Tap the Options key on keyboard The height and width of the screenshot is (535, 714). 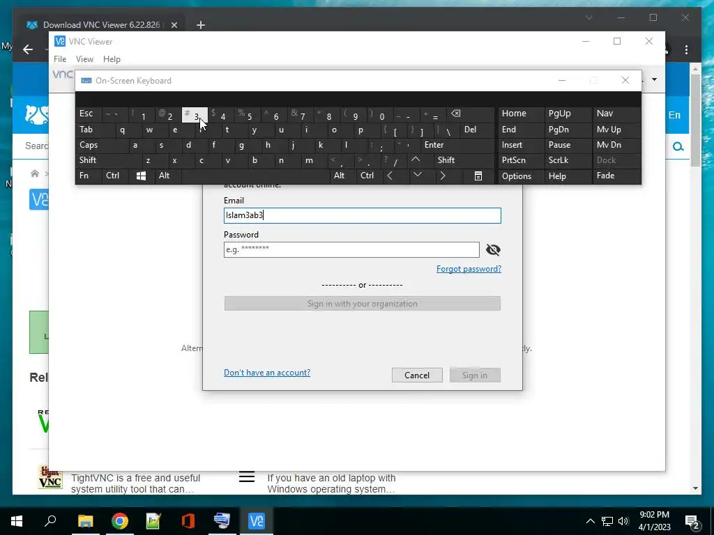521,176
